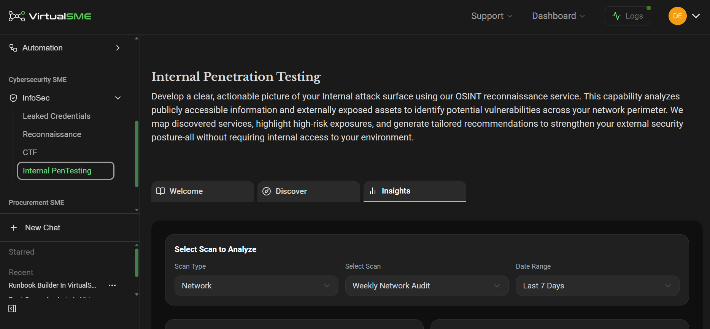Click the Automation workflow icon

tap(13, 48)
